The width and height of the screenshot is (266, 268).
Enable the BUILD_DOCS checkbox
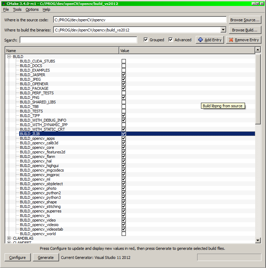click(x=124, y=66)
